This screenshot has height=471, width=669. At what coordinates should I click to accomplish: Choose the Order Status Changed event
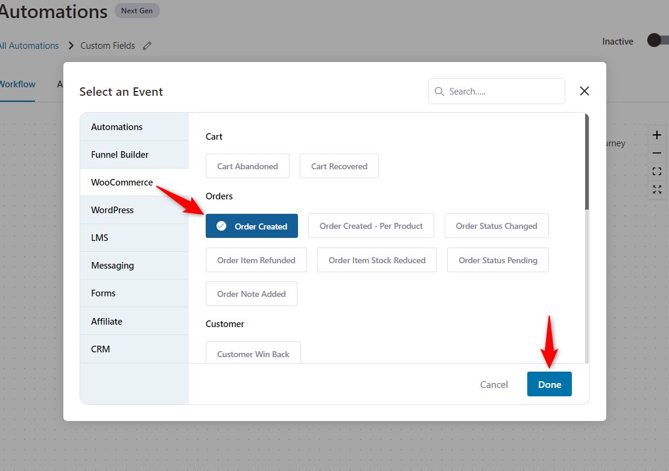(497, 225)
